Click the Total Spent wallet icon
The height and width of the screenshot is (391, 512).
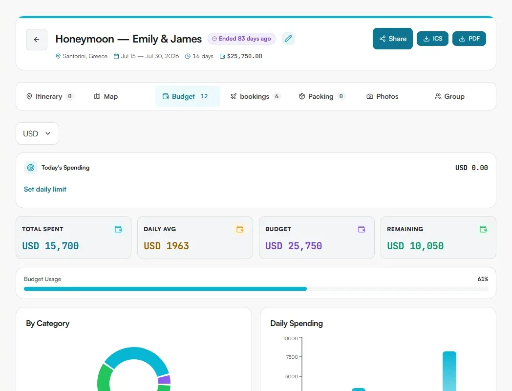[118, 229]
